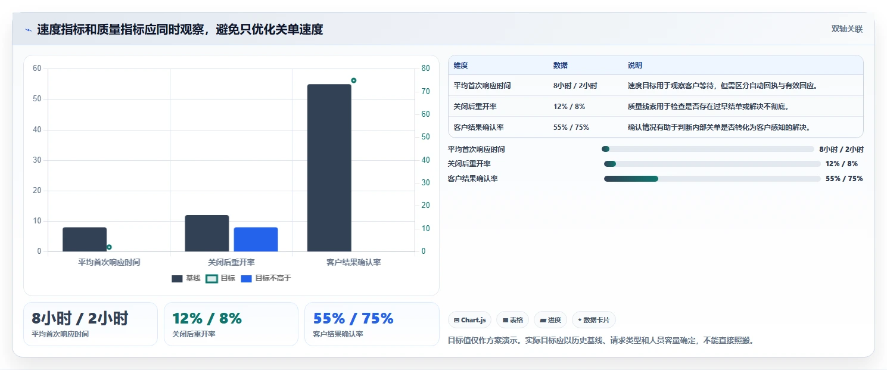Click the 说明 column header
The width and height of the screenshot is (887, 370).
(x=635, y=66)
